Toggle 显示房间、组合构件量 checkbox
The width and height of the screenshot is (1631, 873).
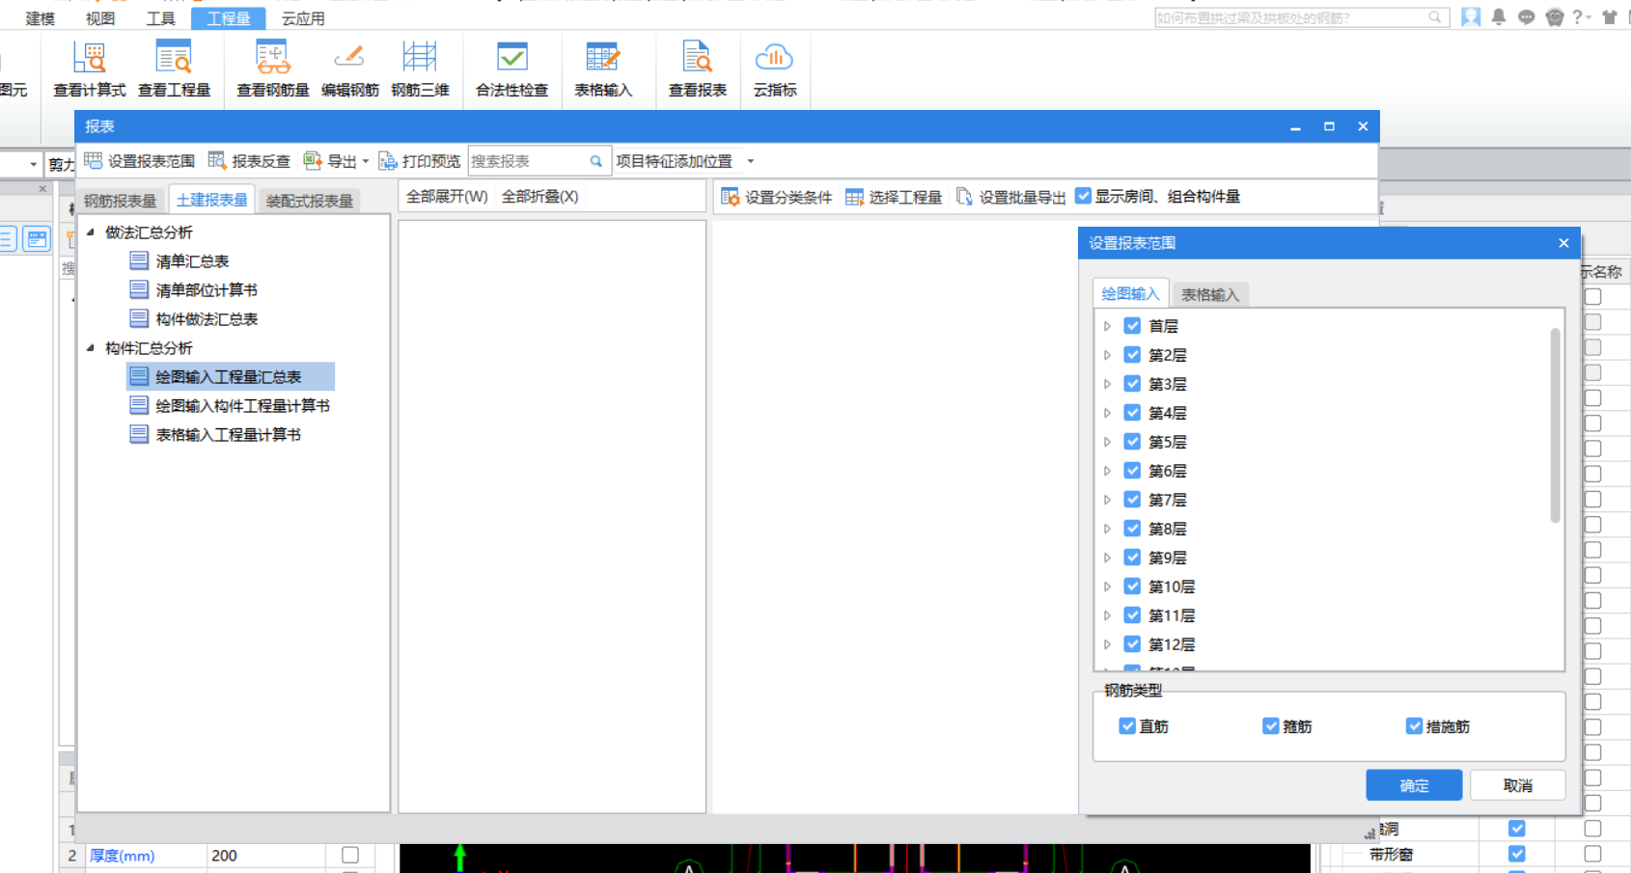[1084, 196]
